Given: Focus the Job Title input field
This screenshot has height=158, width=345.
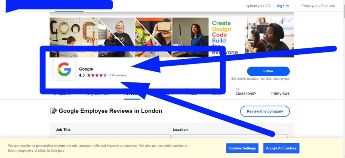Looking at the screenshot, I should point(113,136).
